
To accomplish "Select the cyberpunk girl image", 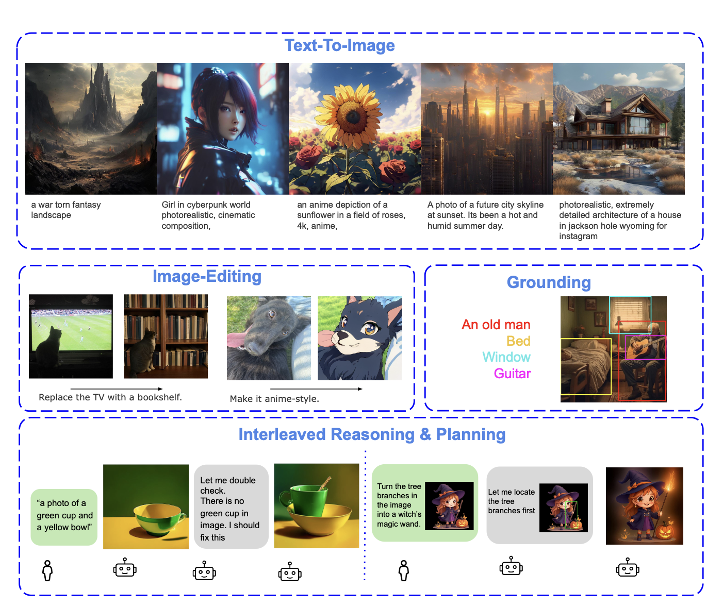I will pos(223,128).
